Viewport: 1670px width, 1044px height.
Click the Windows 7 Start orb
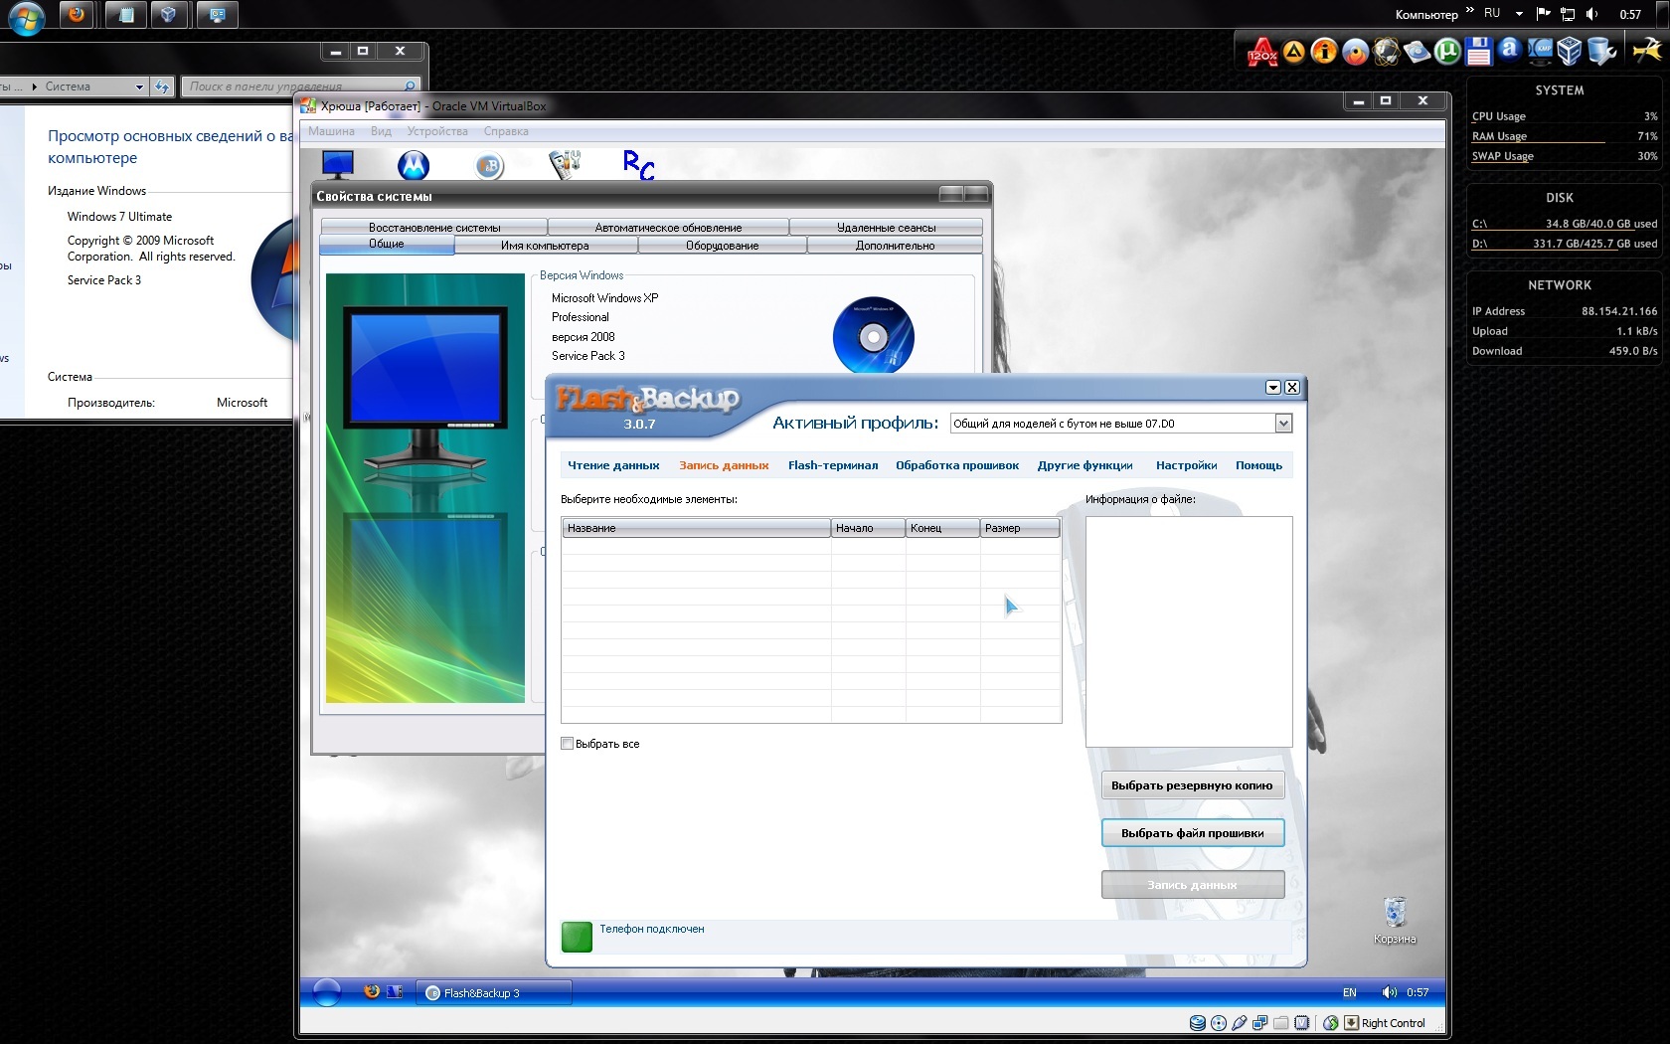(25, 17)
